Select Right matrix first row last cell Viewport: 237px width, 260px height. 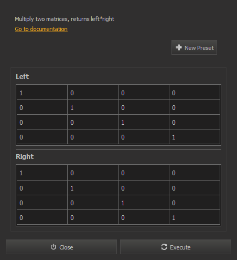tap(195, 173)
